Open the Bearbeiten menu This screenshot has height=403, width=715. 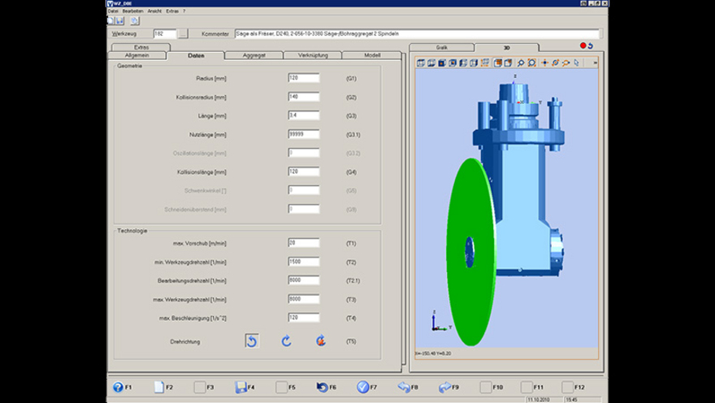[x=132, y=11]
